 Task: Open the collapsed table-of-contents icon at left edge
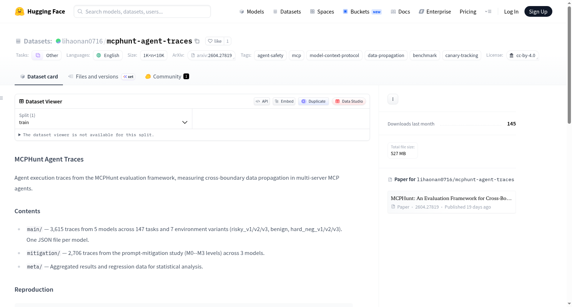(2, 98)
